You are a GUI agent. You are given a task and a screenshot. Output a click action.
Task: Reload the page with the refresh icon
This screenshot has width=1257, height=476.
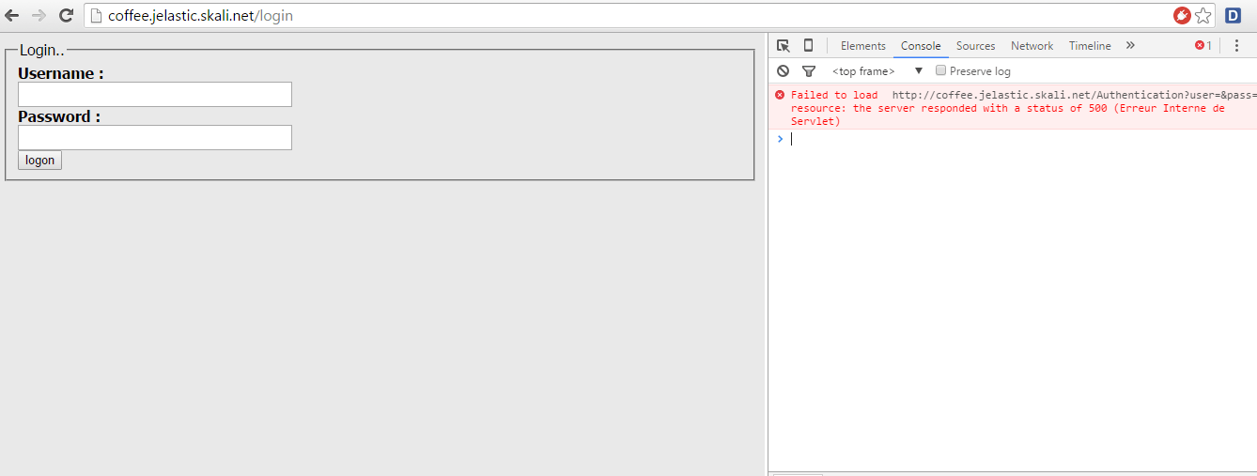tap(66, 15)
